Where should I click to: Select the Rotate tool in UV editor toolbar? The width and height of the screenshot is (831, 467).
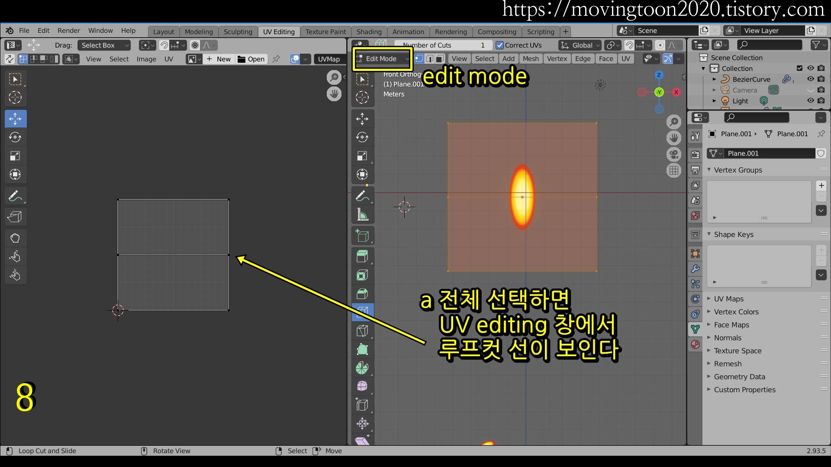16,138
